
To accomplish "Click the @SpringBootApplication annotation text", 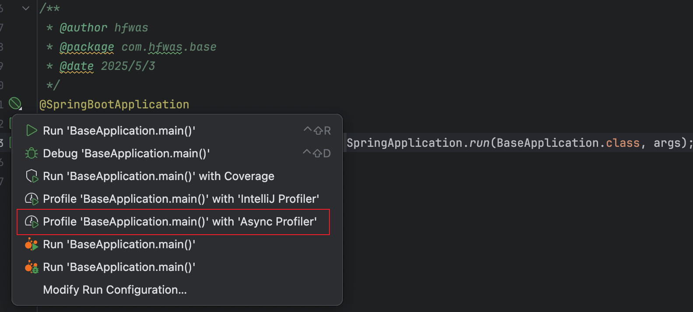I will pyautogui.click(x=114, y=104).
